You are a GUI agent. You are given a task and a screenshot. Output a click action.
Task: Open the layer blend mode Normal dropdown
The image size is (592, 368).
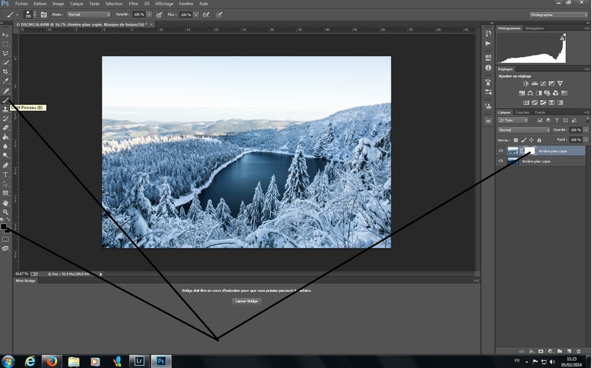524,130
